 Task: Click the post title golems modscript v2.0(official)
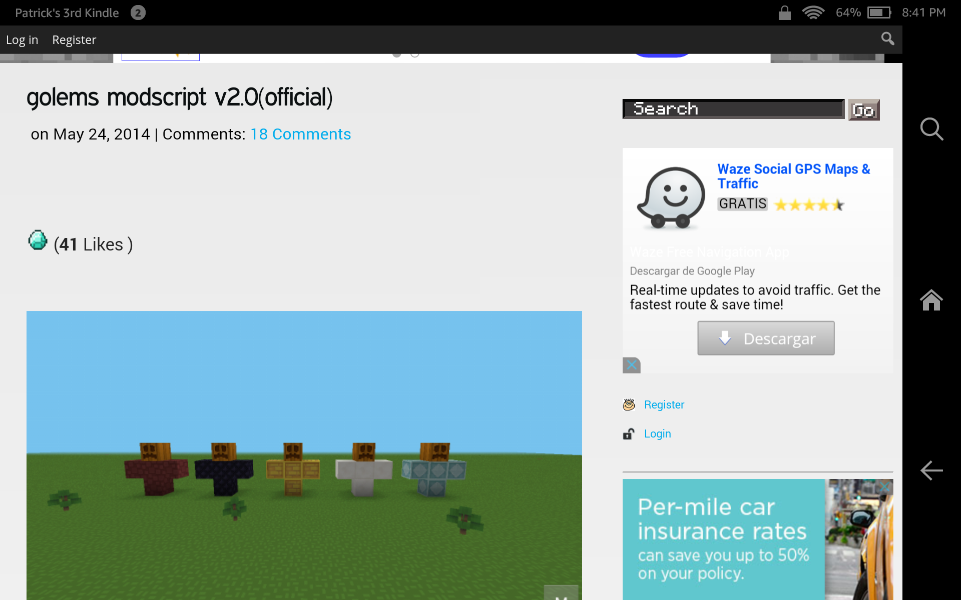pos(179,97)
